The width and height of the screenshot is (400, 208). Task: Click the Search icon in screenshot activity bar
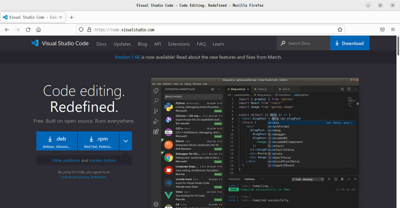point(156,101)
